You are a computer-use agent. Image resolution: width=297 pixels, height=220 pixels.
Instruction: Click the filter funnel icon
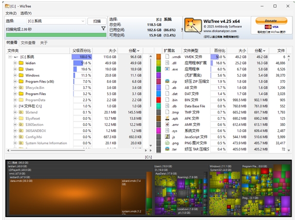103,29
